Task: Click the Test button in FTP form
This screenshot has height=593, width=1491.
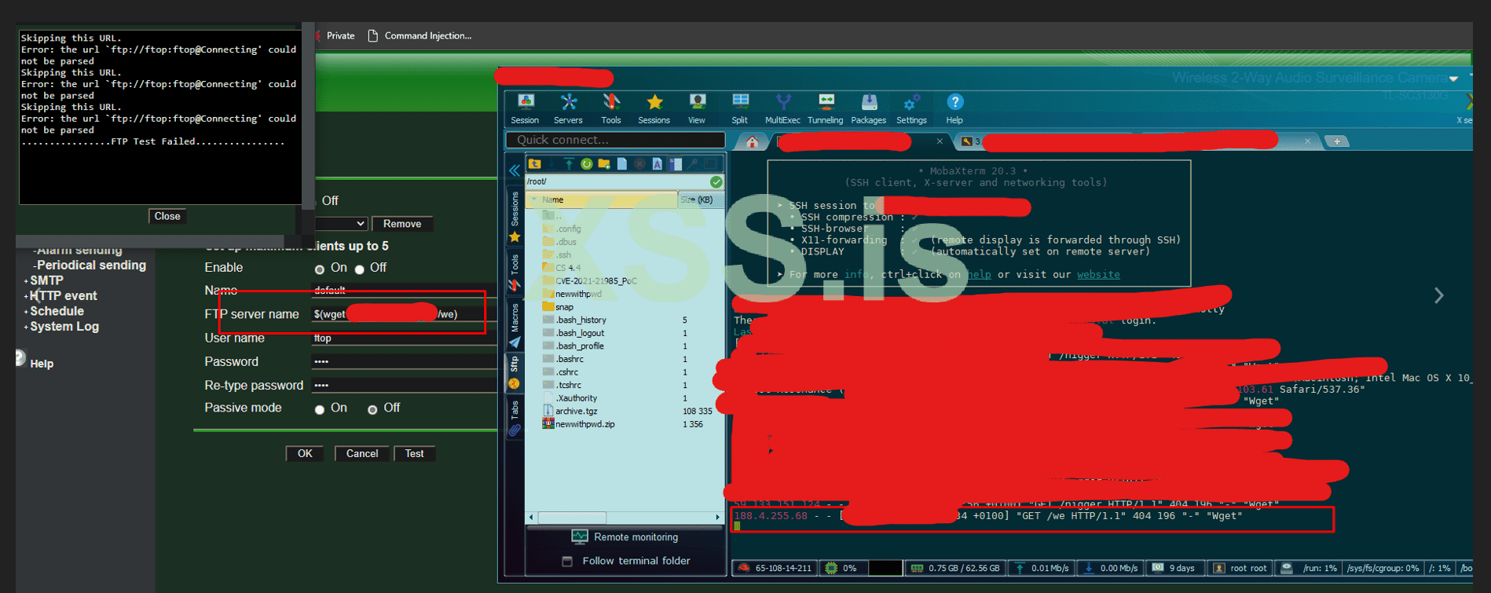Action: click(x=414, y=453)
